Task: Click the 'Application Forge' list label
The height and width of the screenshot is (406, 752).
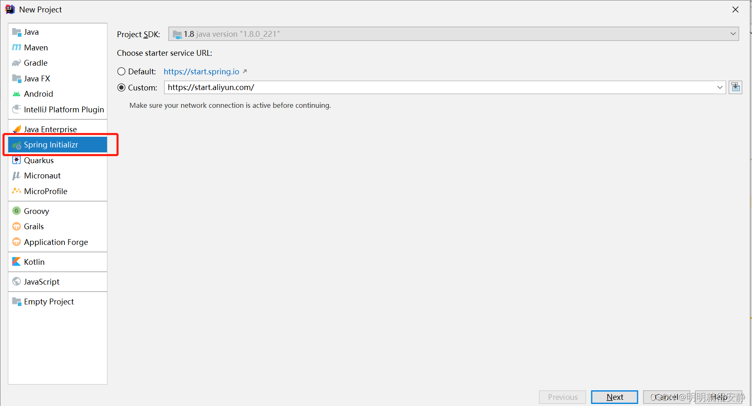Action: 56,242
